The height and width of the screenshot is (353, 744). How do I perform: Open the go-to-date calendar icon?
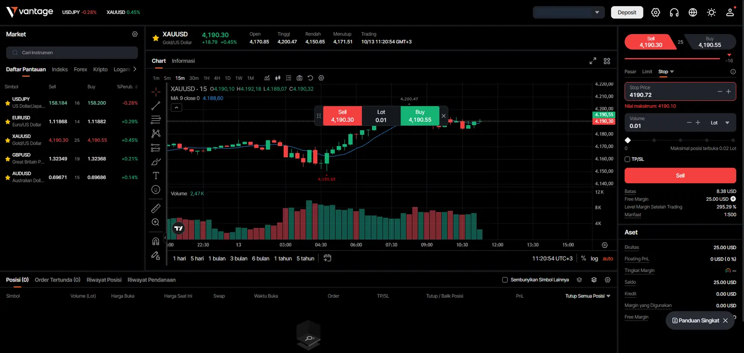(x=327, y=258)
